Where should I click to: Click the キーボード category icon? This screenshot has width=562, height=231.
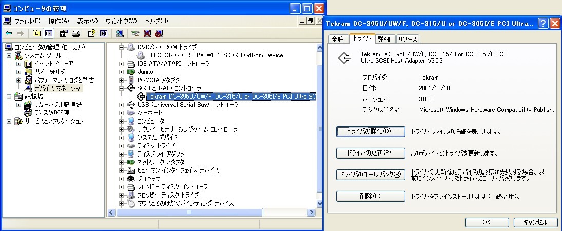point(131,112)
